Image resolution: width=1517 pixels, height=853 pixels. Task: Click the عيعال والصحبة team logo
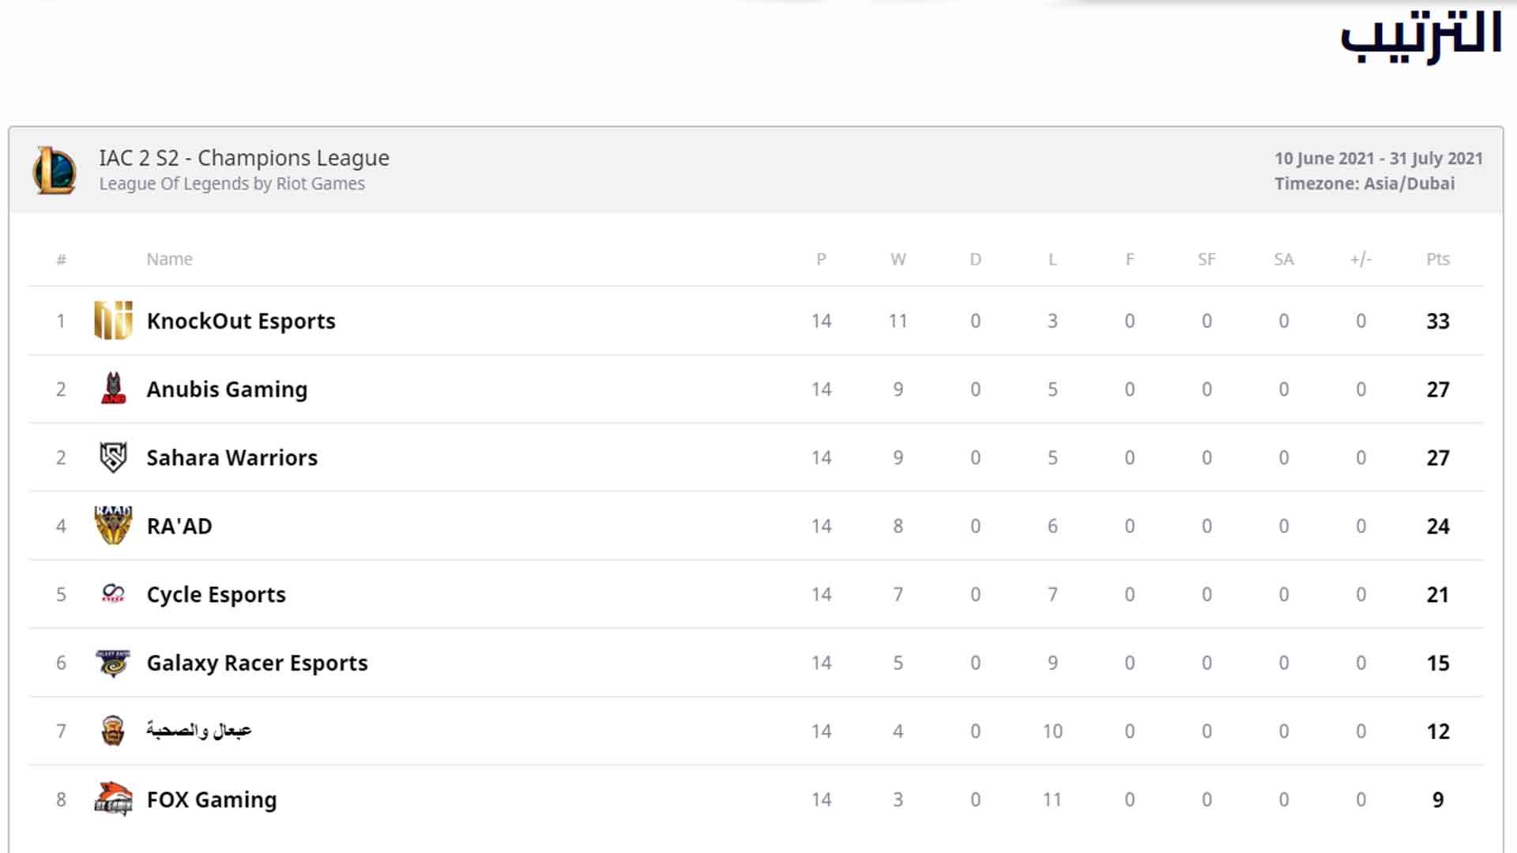tap(113, 731)
